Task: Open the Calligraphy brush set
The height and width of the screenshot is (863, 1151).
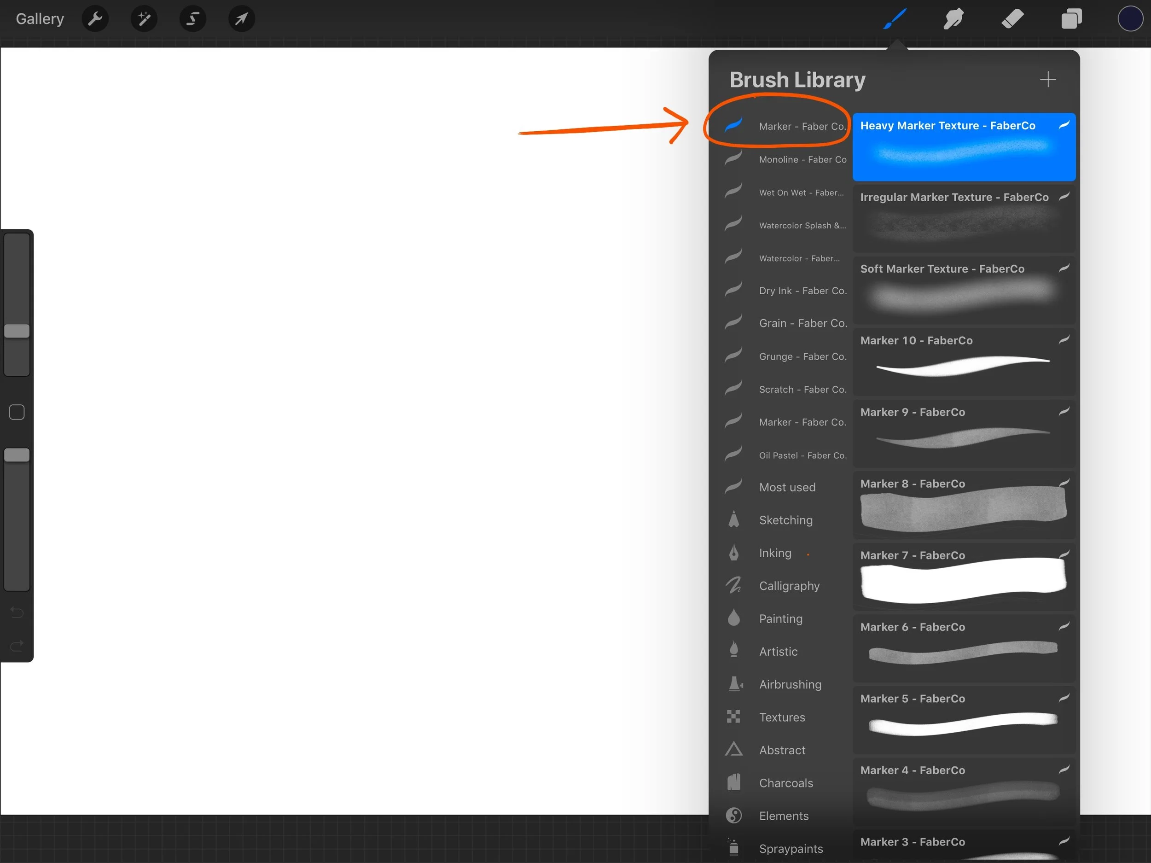Action: pyautogui.click(x=789, y=586)
